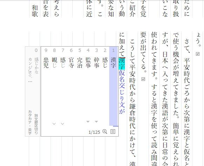Screen dimensions: 204x166
Task: Click on 和歌 in upper page
Action: point(35,11)
